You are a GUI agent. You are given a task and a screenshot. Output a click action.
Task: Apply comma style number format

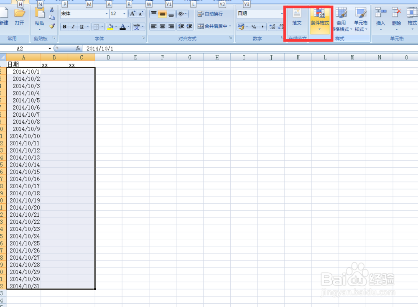coord(263,26)
